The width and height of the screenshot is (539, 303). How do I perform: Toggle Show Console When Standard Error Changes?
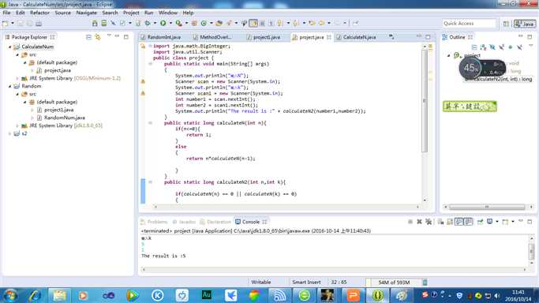[x=468, y=222]
